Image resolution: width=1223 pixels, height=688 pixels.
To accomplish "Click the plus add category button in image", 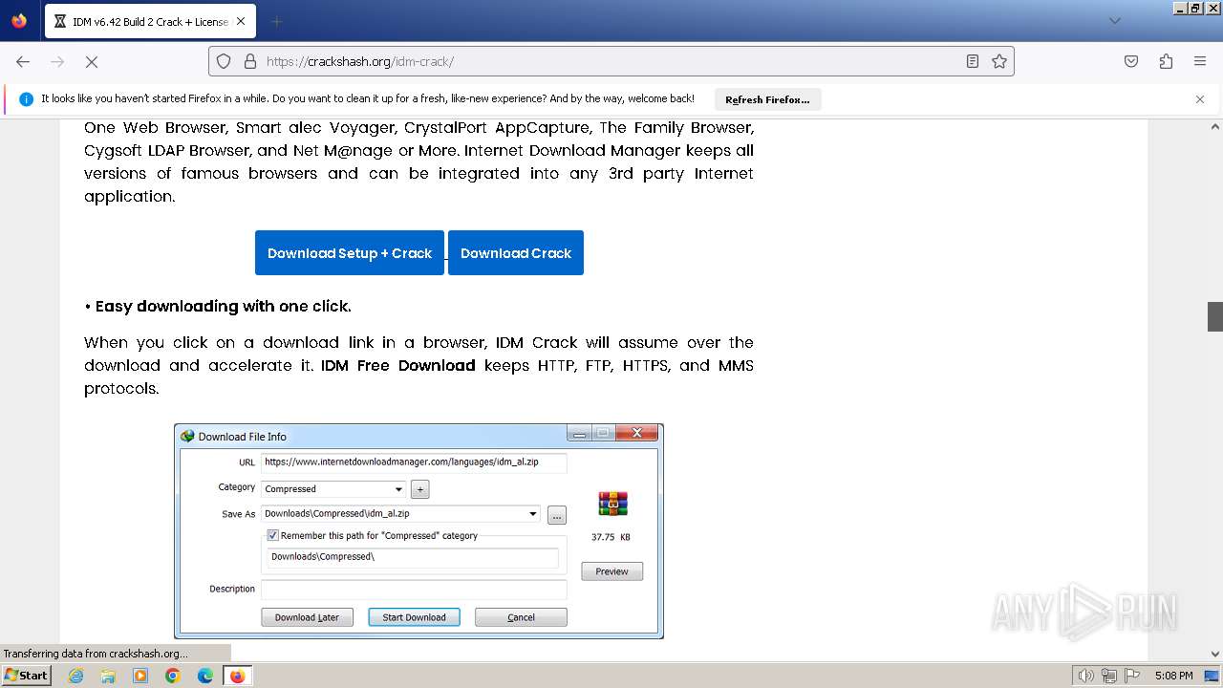I will click(x=419, y=489).
